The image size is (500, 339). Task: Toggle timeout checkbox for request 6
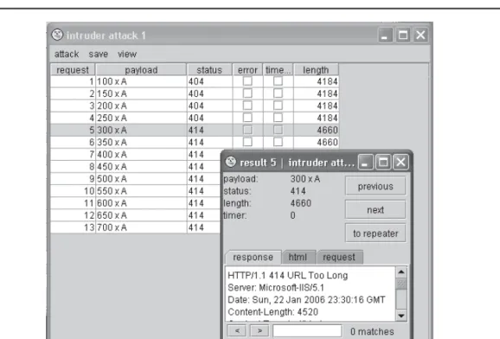[x=278, y=142]
